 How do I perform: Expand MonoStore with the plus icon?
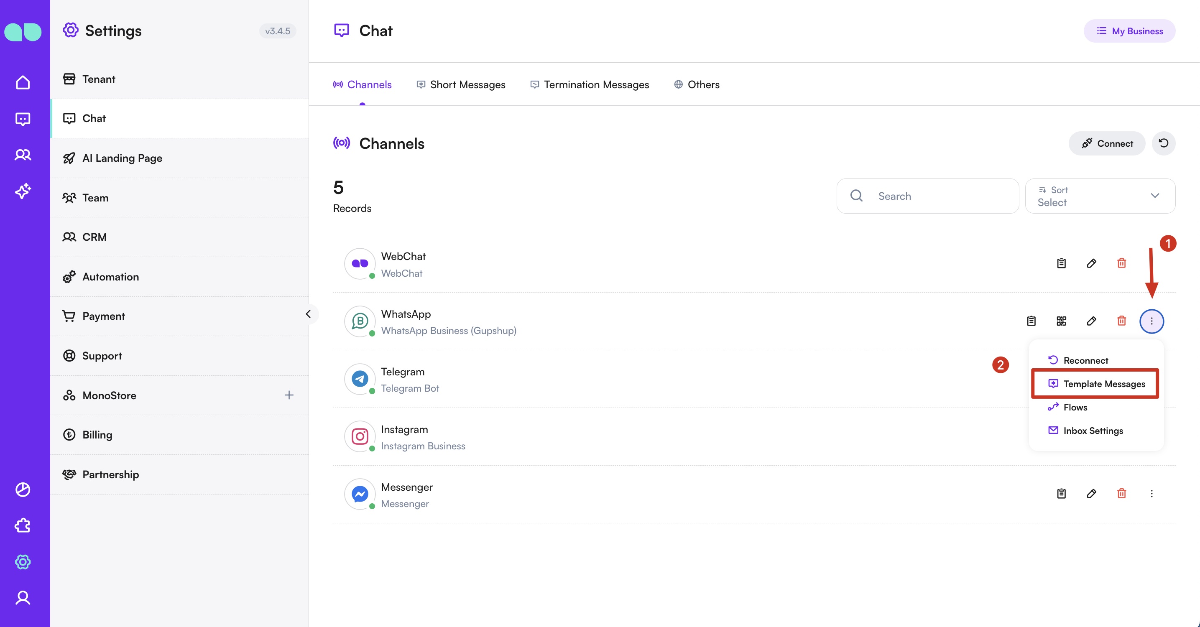[289, 395]
